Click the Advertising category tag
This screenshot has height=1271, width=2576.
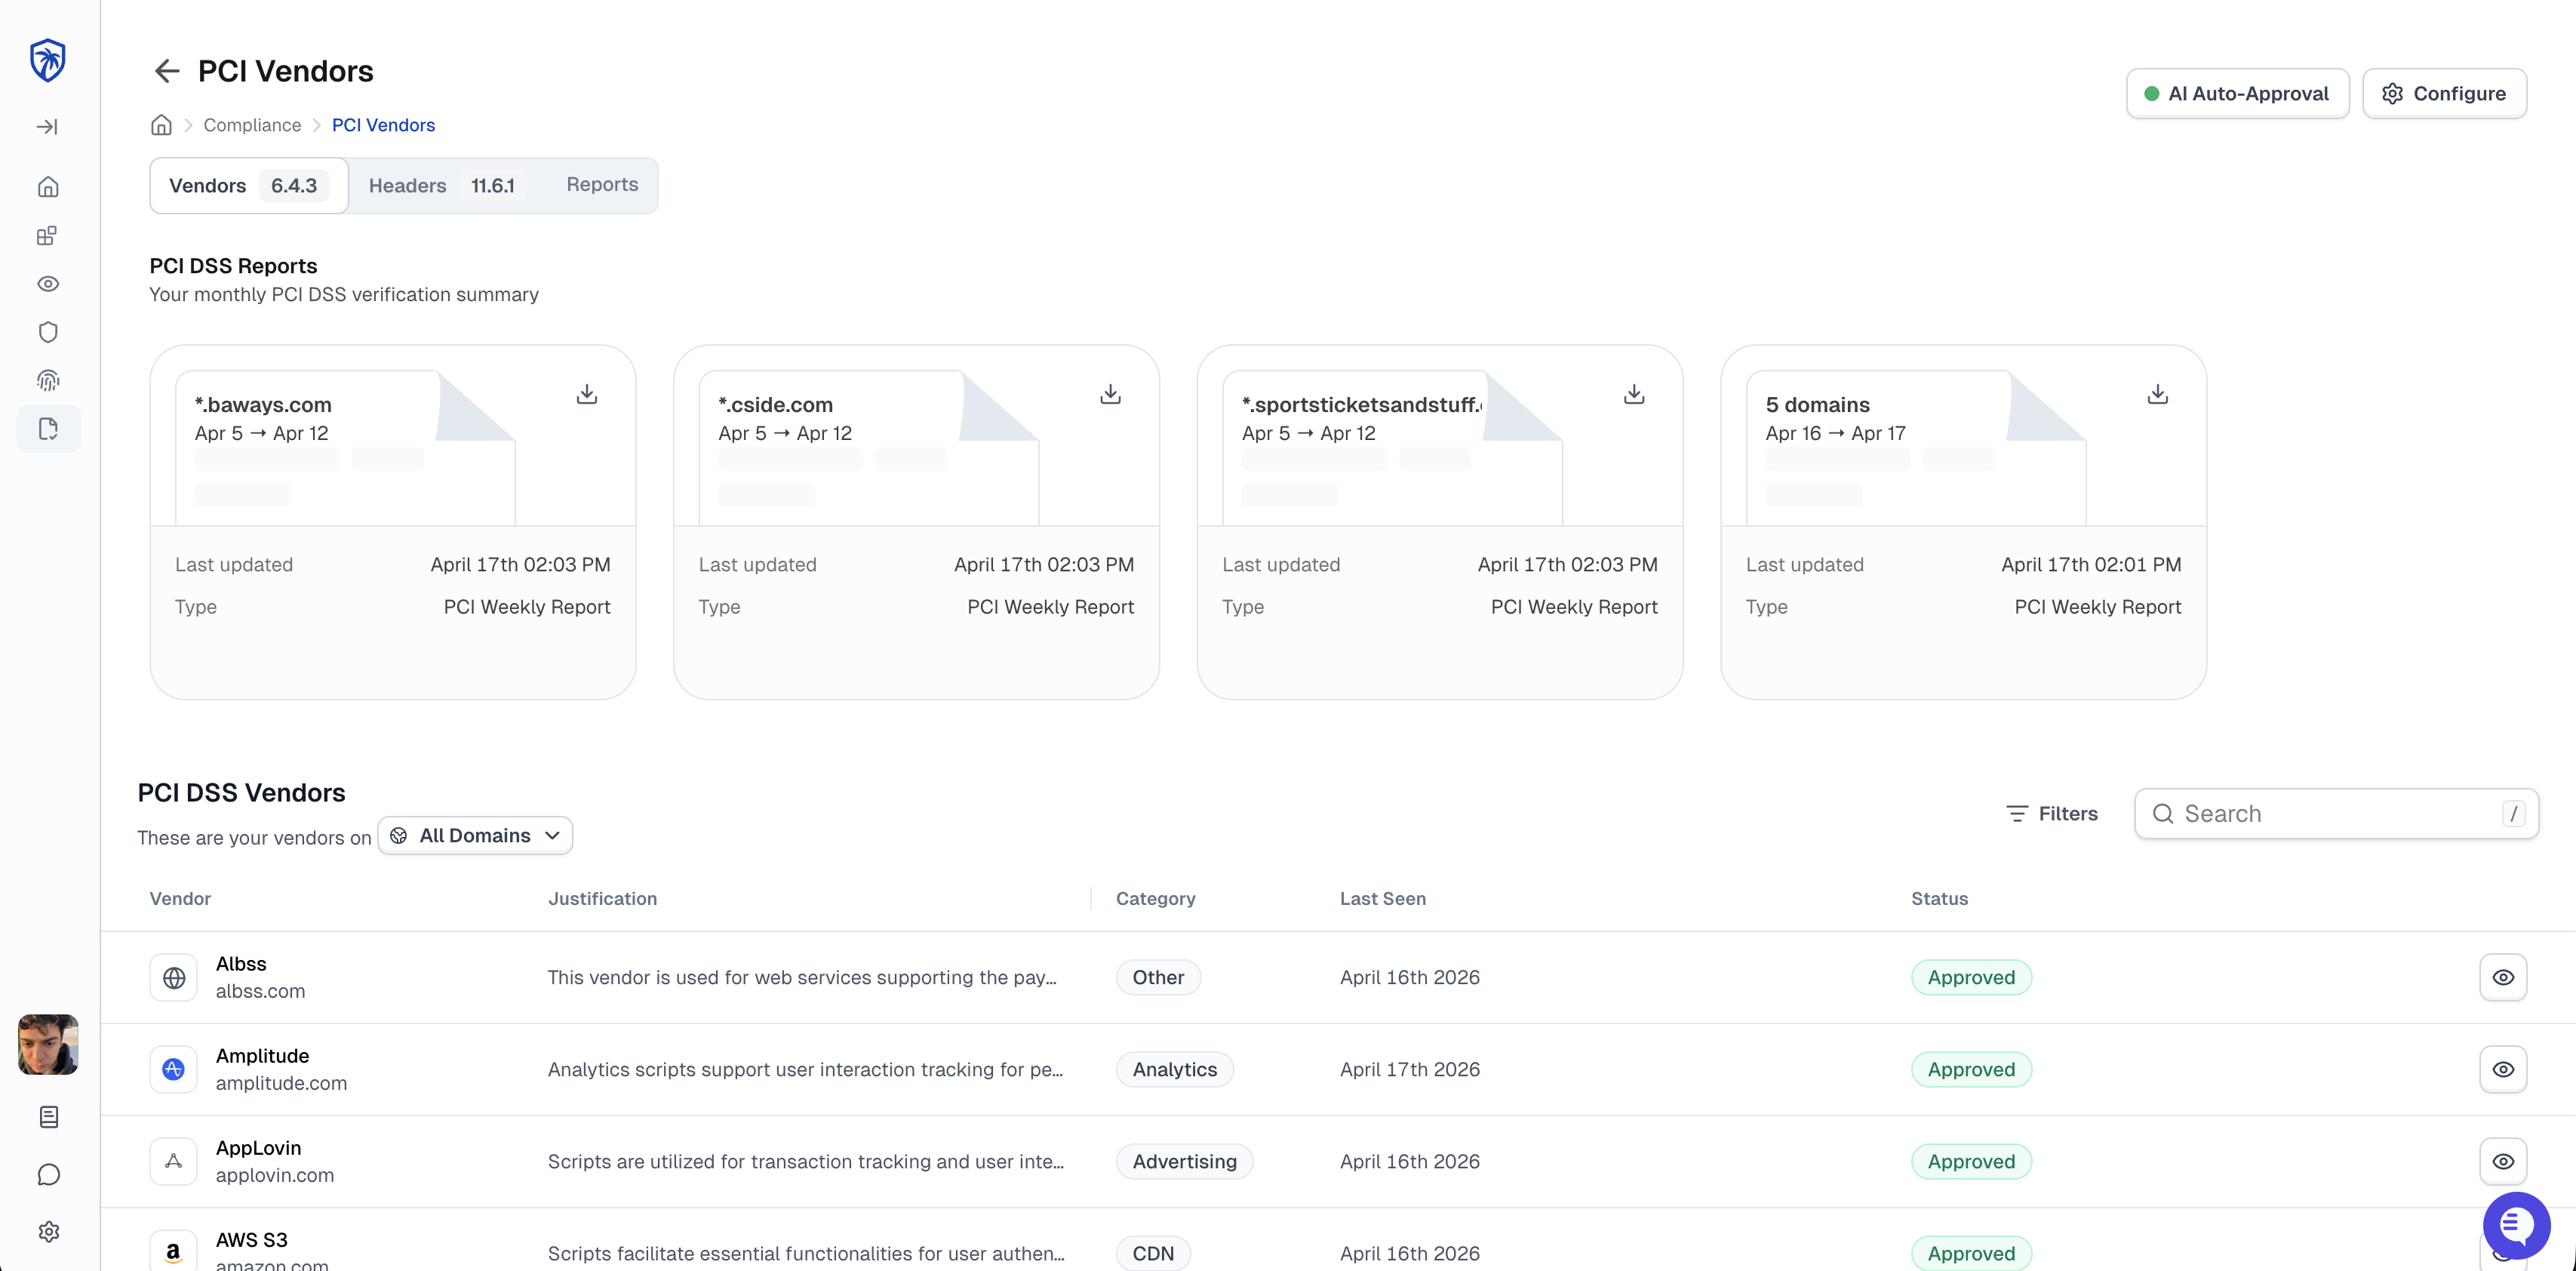tap(1184, 1162)
